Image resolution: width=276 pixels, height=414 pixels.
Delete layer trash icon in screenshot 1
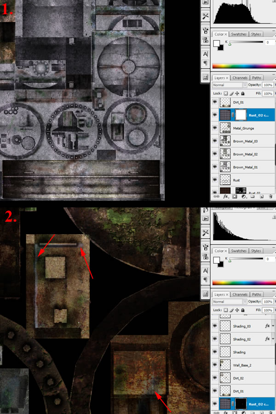(270, 196)
